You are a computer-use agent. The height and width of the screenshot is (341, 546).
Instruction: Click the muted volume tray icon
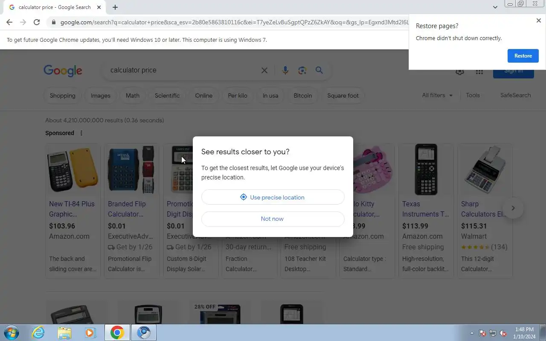click(503, 333)
